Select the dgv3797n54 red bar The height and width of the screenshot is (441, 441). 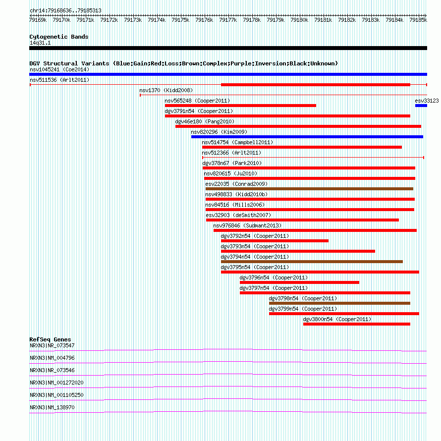325,293
